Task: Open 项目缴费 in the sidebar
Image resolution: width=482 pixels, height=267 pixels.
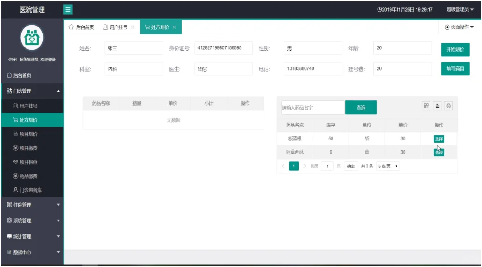Action: pos(33,148)
